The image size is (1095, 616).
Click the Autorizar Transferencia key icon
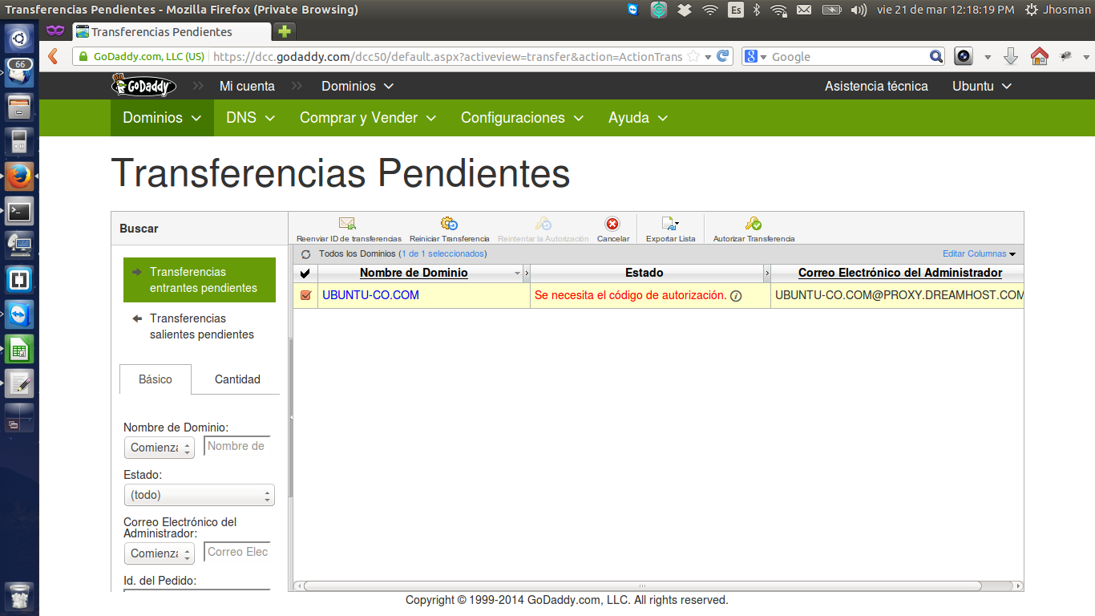pyautogui.click(x=753, y=225)
